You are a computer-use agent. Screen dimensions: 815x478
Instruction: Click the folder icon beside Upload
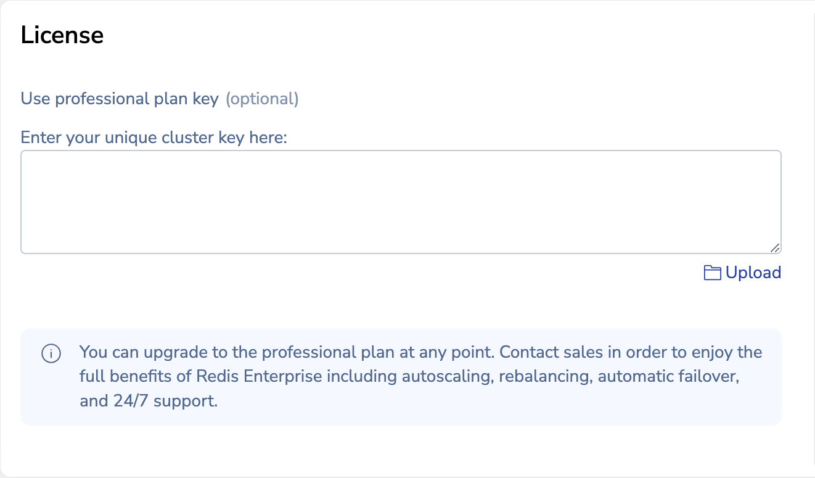click(x=713, y=272)
